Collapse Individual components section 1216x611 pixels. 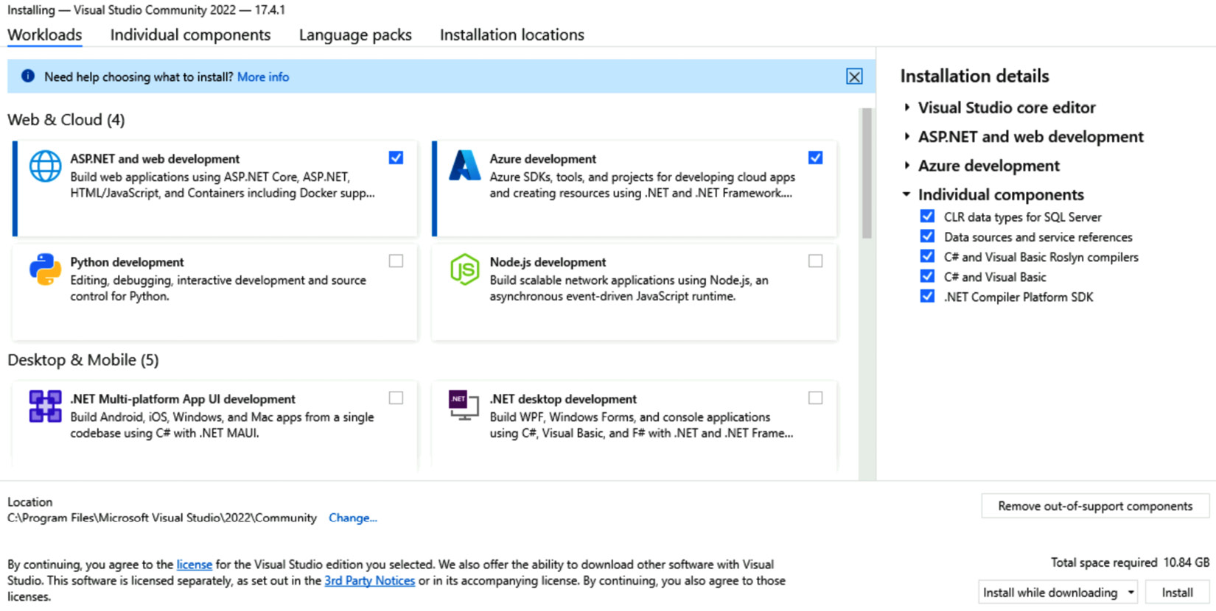906,194
